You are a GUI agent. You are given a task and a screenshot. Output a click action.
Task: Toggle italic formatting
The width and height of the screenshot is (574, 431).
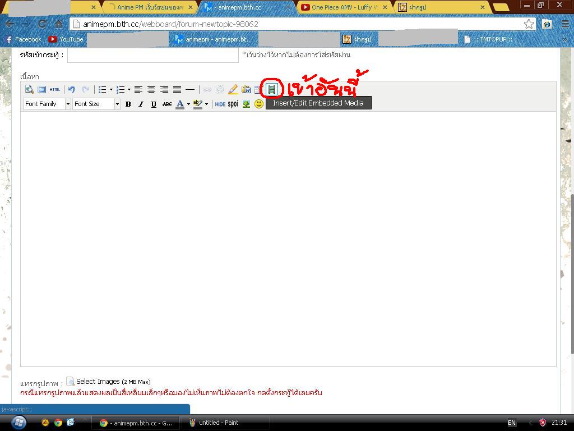(141, 104)
